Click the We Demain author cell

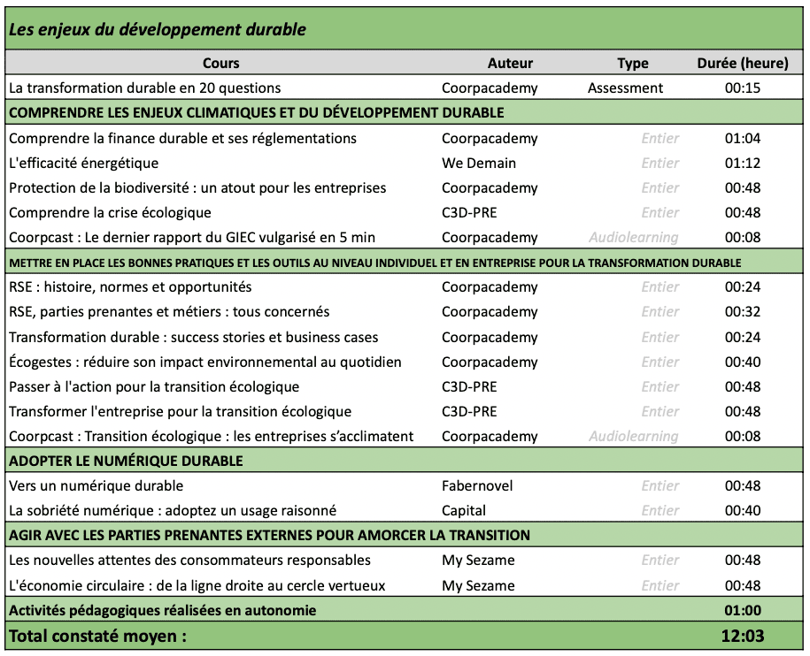[x=479, y=163]
